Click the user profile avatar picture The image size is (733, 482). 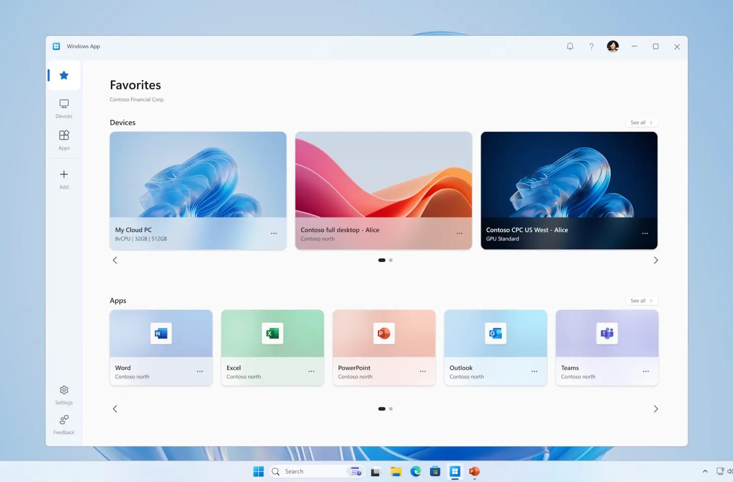613,46
